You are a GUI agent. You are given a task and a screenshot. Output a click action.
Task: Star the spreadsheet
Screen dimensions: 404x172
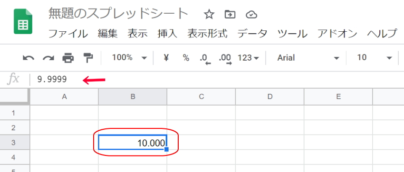pos(209,14)
